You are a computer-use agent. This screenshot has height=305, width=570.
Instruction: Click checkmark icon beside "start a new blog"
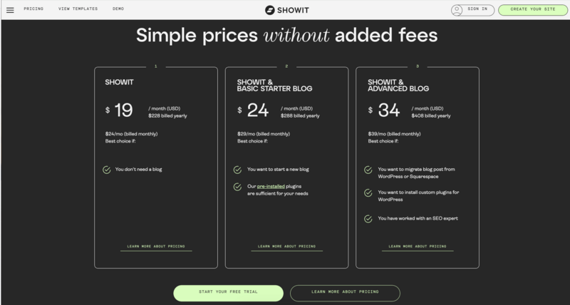click(x=237, y=170)
